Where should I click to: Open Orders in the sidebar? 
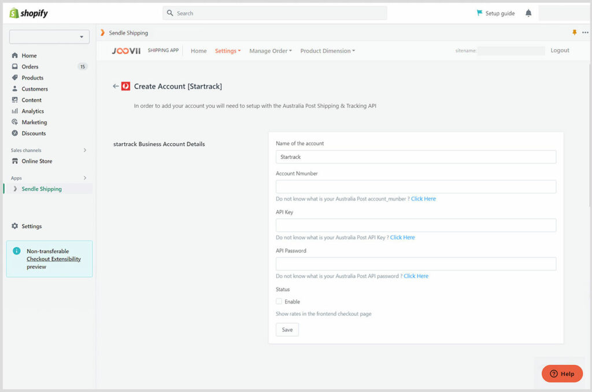(30, 67)
